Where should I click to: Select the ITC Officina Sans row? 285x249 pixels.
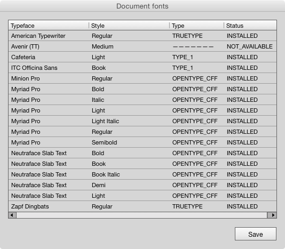click(142, 68)
